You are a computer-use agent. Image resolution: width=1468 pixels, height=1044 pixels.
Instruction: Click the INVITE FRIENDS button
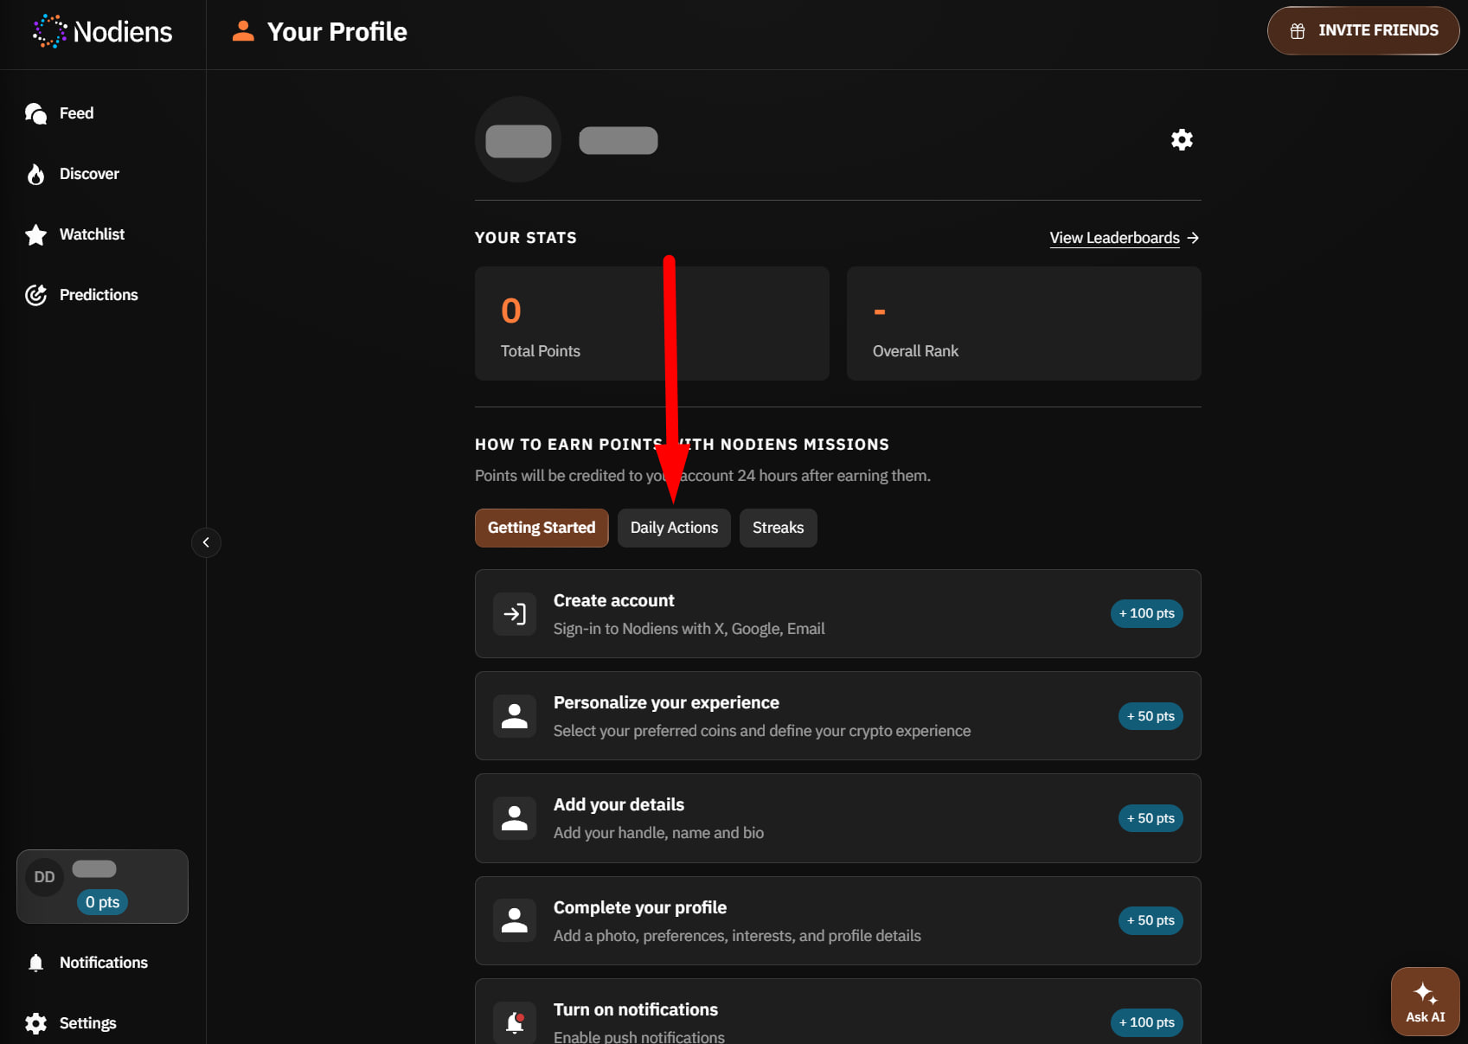[x=1363, y=31]
